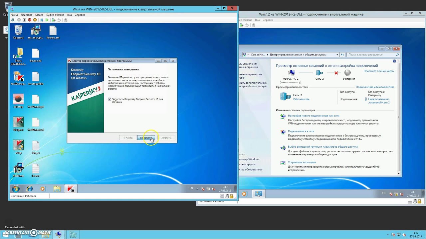Click the host taskbar virtual machine connection icon
426x239 pixels.
click(58, 235)
